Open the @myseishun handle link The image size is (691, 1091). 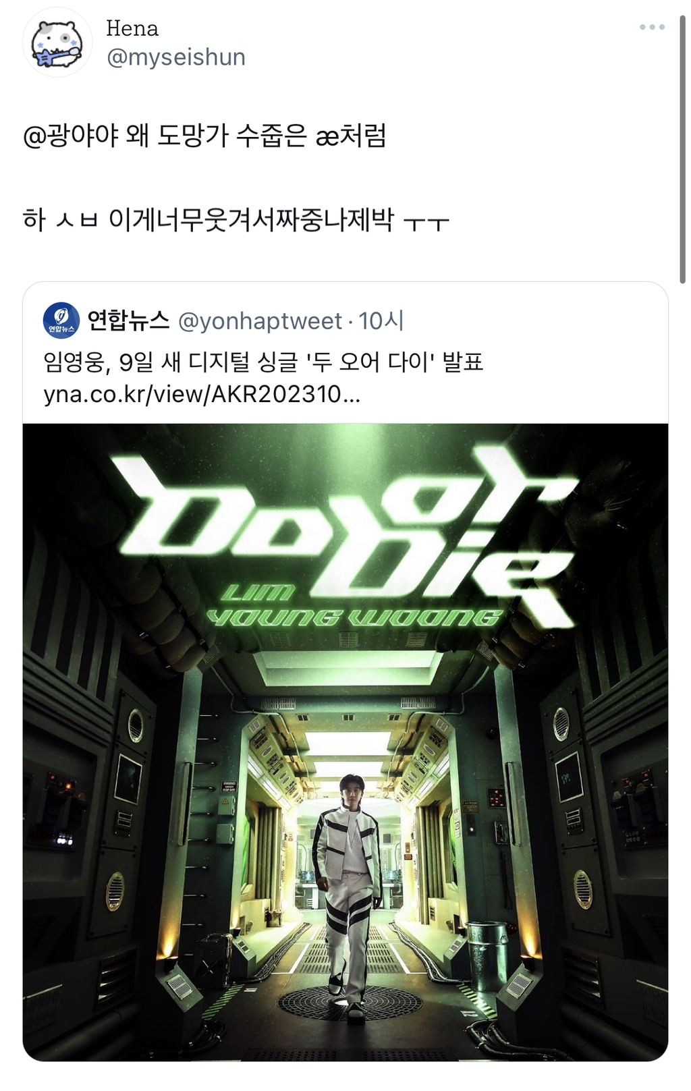pos(176,57)
